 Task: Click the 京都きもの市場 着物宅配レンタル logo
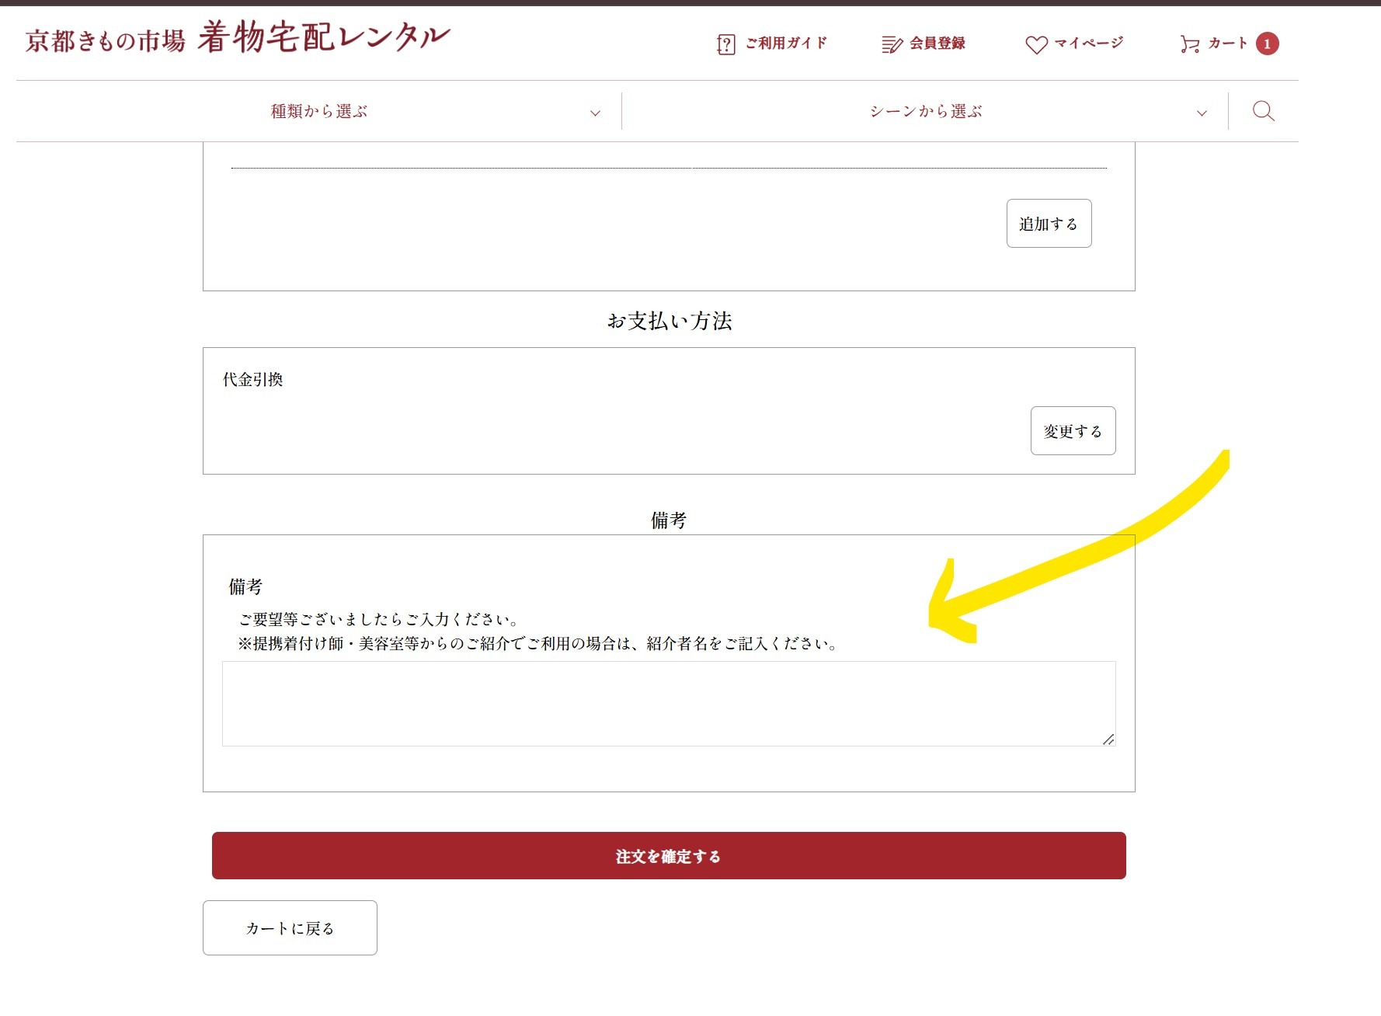pyautogui.click(x=238, y=38)
